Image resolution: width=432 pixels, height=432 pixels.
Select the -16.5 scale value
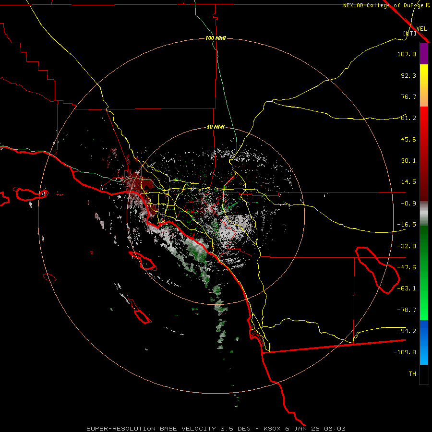(407, 225)
